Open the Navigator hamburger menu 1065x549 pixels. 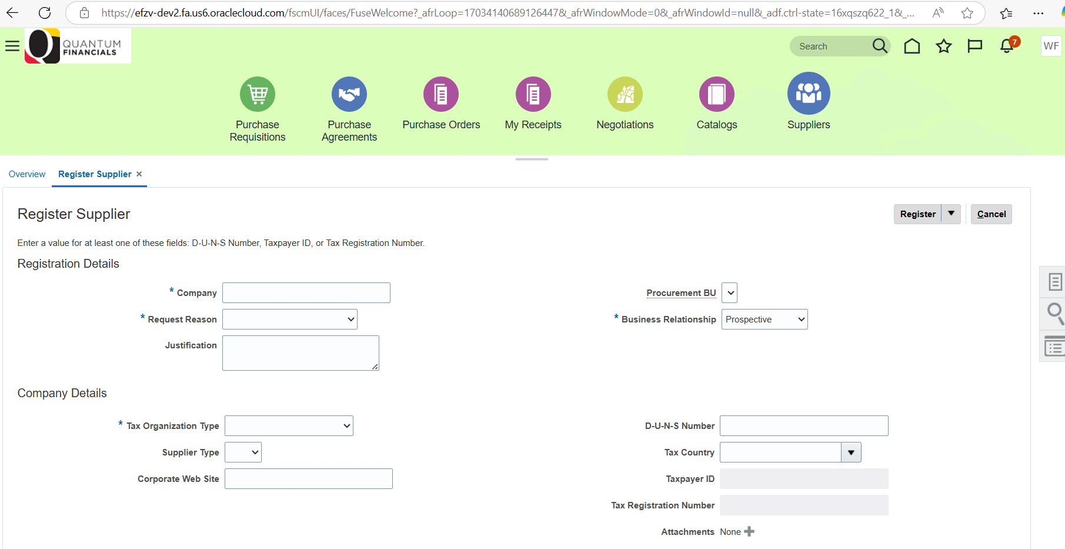12,45
